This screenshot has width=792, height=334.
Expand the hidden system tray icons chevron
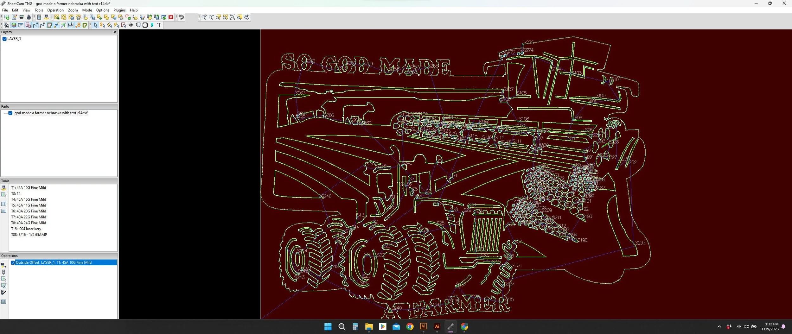719,327
